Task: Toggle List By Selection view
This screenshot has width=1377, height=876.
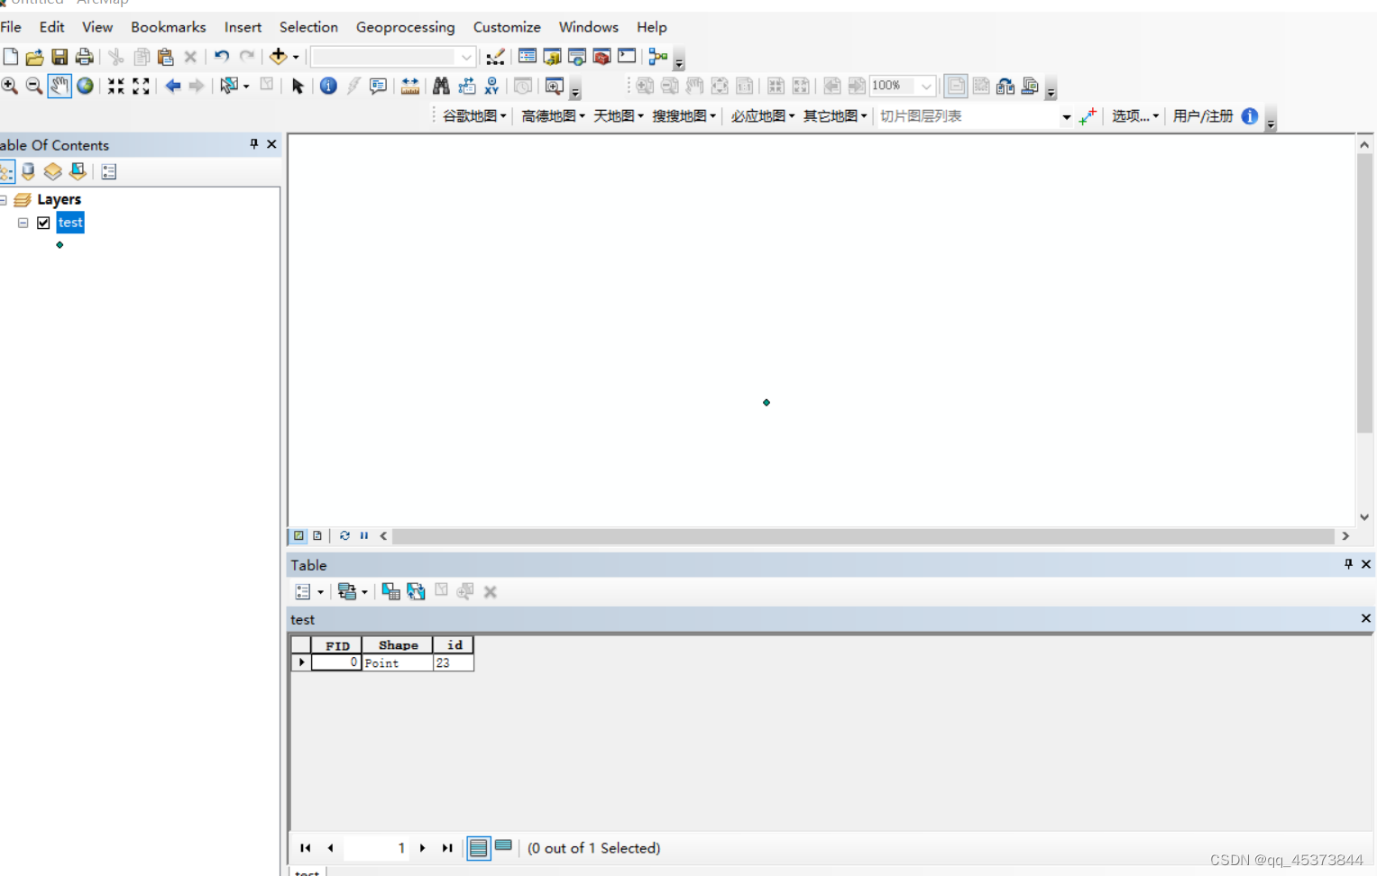Action: point(78,171)
